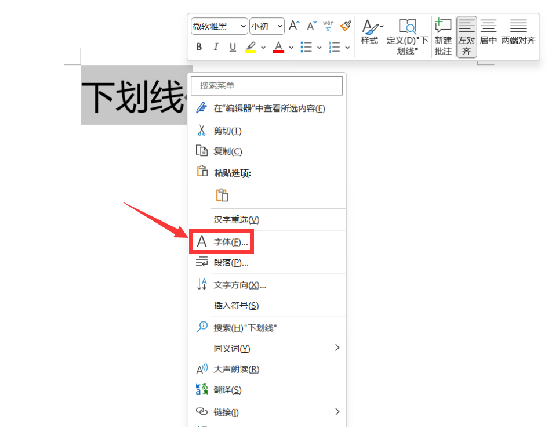Viewport: 559px width, 427px height.
Task: Click the phonetic guide (拼音) icon
Action: 328,27
